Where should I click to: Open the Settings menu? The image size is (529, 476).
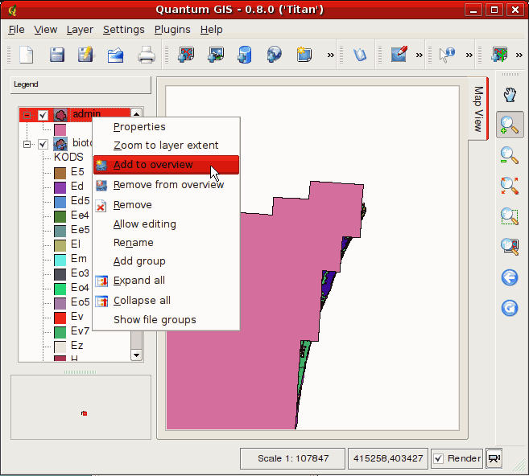coord(124,30)
